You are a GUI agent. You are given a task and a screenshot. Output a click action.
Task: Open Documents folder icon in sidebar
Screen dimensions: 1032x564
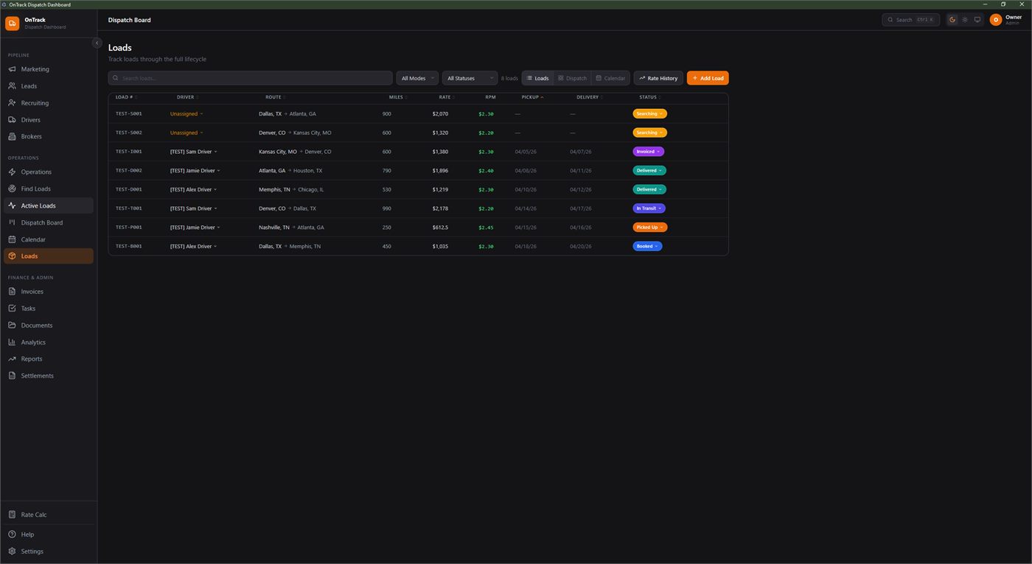pos(12,325)
